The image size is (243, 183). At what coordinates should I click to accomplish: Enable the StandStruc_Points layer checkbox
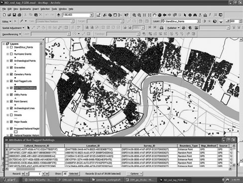(x=11, y=47)
